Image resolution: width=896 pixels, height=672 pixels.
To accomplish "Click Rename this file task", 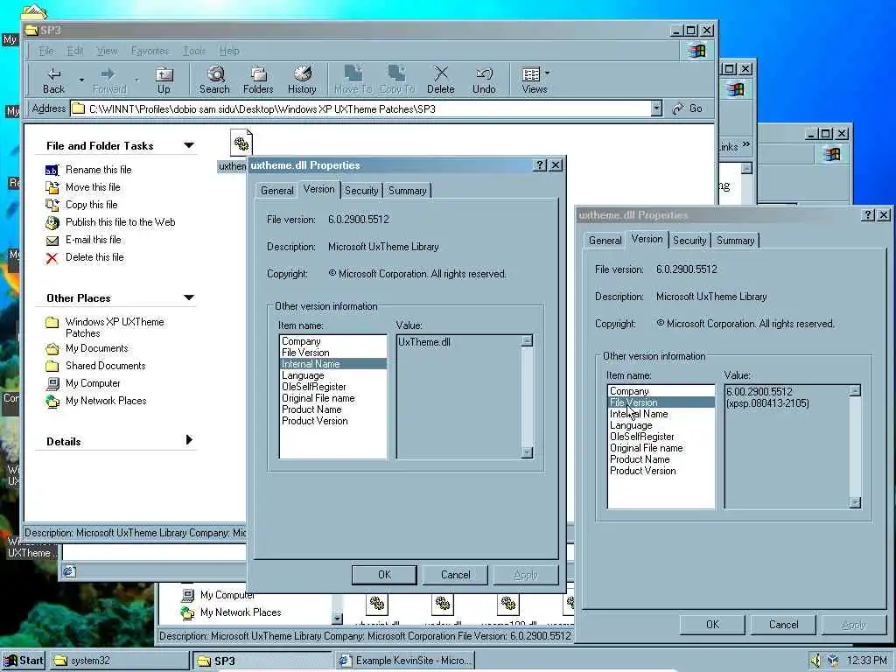I will 98,170.
